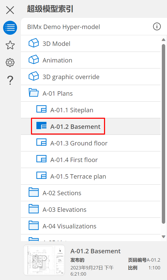This screenshot has width=167, height=280.
Task: Click the help question mark icon
Action: [10, 80]
